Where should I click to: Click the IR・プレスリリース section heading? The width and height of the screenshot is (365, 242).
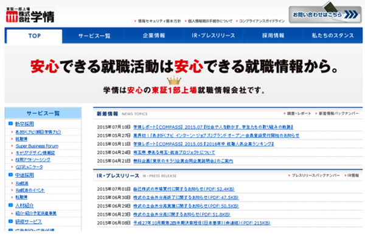tap(118, 176)
